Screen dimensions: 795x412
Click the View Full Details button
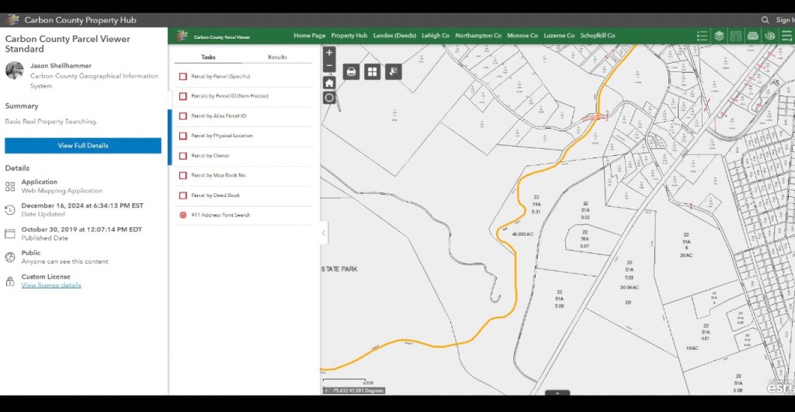(x=83, y=146)
